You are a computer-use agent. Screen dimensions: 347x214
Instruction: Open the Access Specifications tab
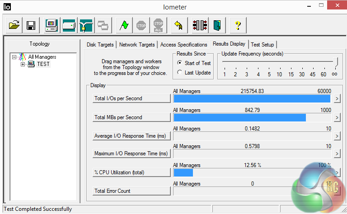[184, 45]
